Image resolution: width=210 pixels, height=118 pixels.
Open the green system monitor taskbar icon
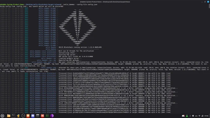coord(47,116)
